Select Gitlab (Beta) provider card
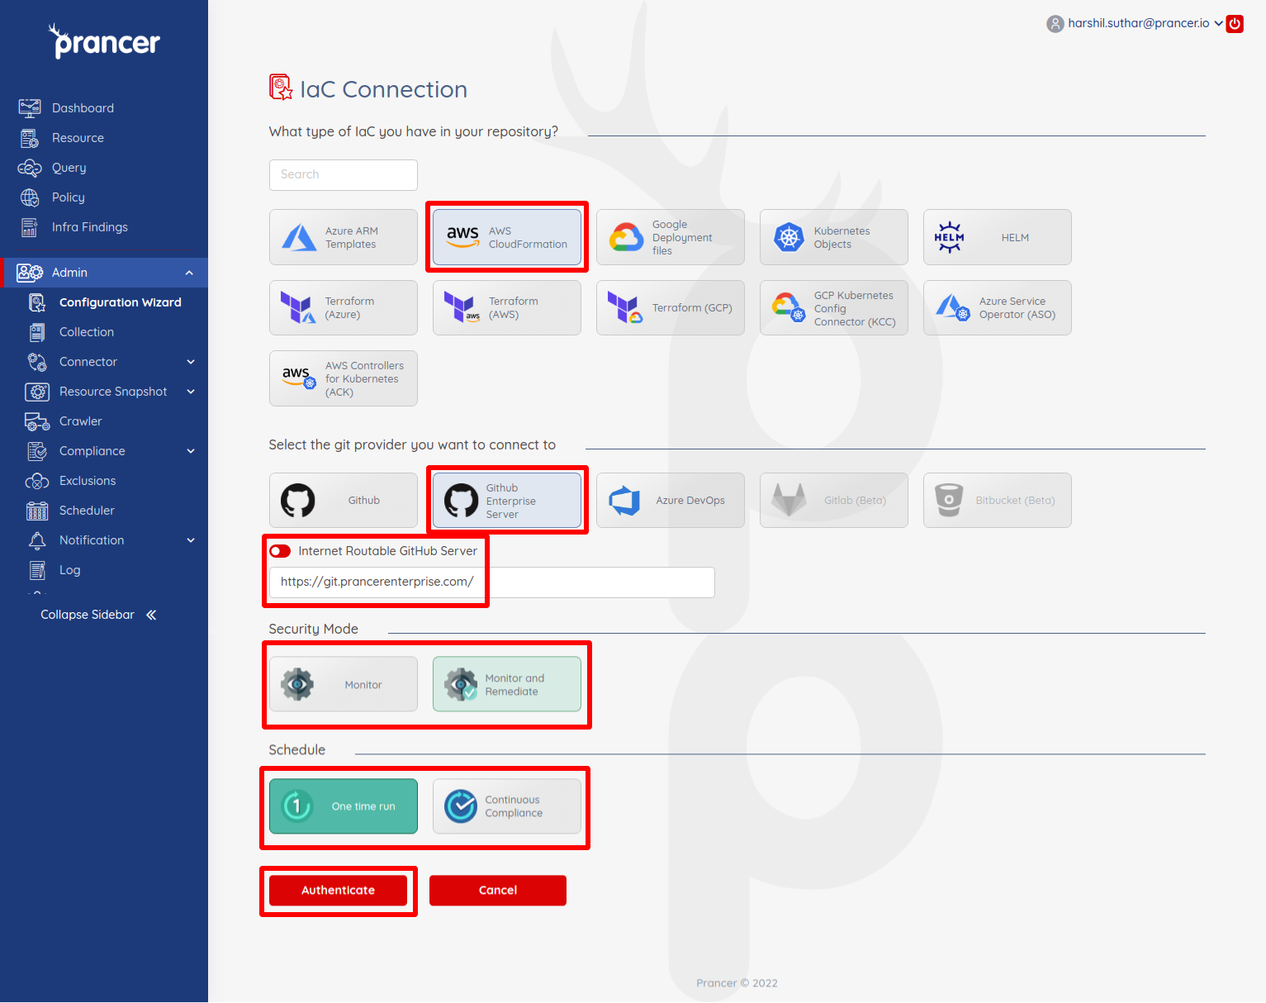1266x1003 pixels. tap(834, 501)
